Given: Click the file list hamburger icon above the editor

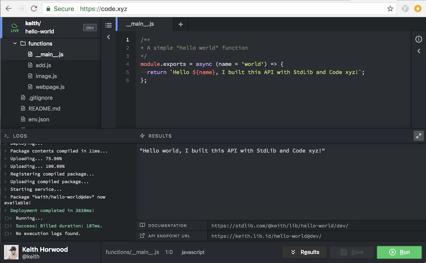Looking at the screenshot, I should (109, 24).
